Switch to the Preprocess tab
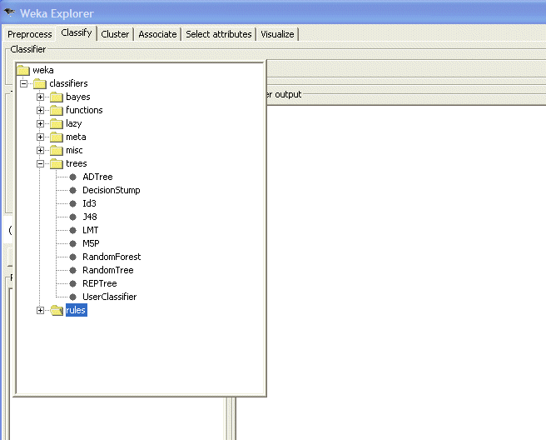The height and width of the screenshot is (440, 546). tap(29, 34)
